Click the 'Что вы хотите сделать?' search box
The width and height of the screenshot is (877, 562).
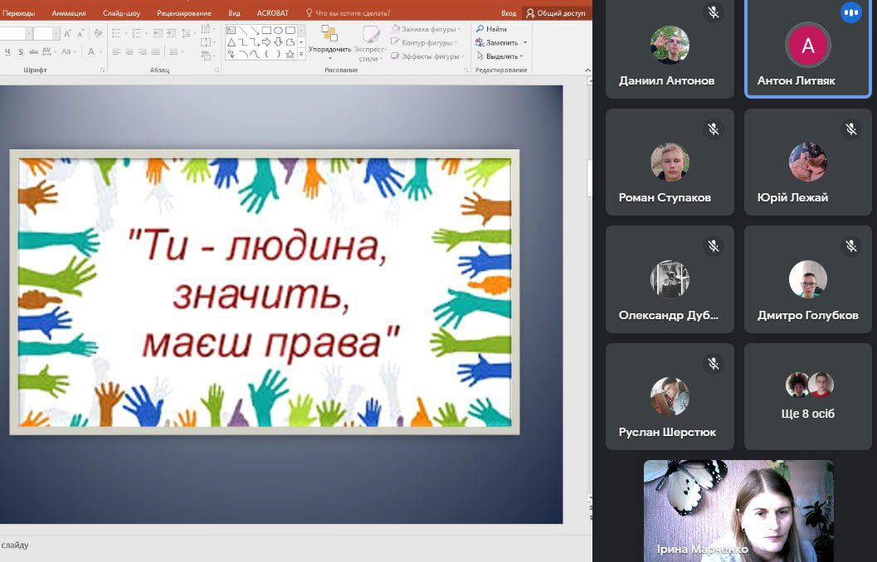[x=348, y=13]
